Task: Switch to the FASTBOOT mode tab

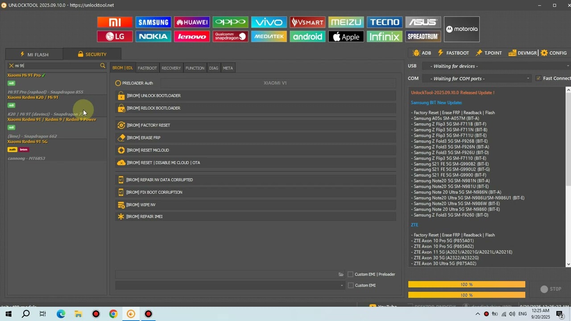Action: pos(147,68)
